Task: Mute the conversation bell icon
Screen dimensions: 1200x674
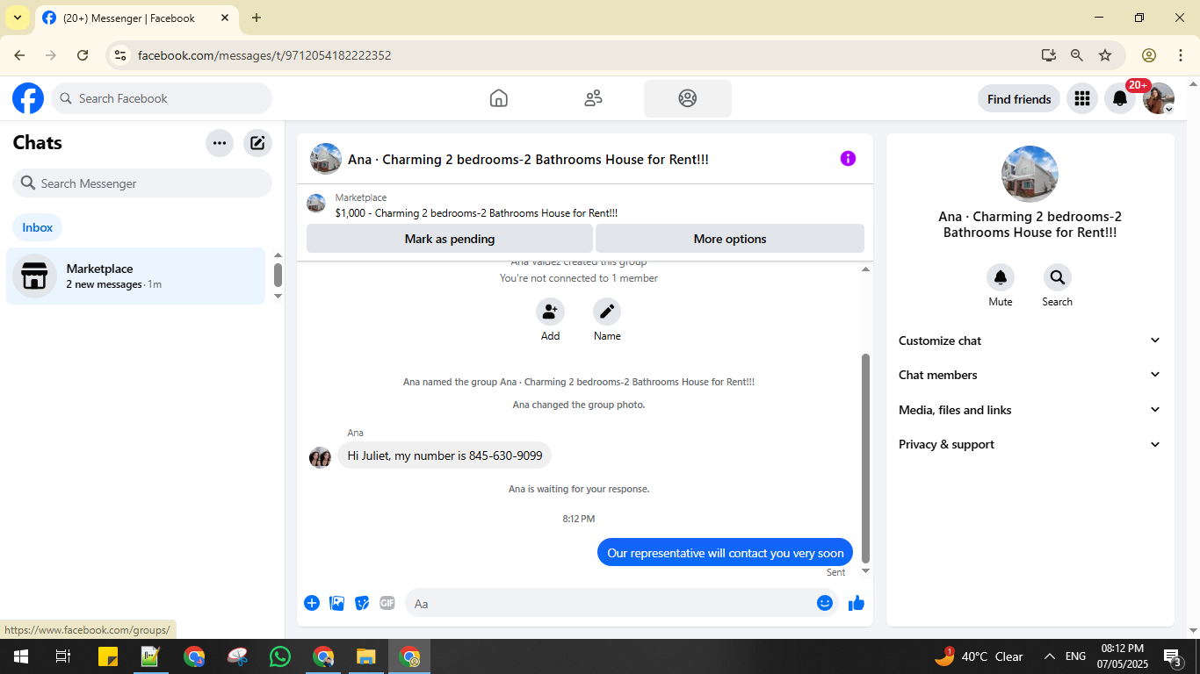Action: [1001, 277]
